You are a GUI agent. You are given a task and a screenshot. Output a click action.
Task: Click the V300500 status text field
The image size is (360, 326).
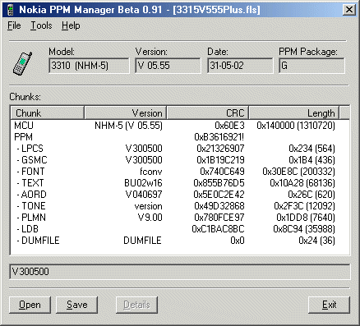click(x=180, y=272)
